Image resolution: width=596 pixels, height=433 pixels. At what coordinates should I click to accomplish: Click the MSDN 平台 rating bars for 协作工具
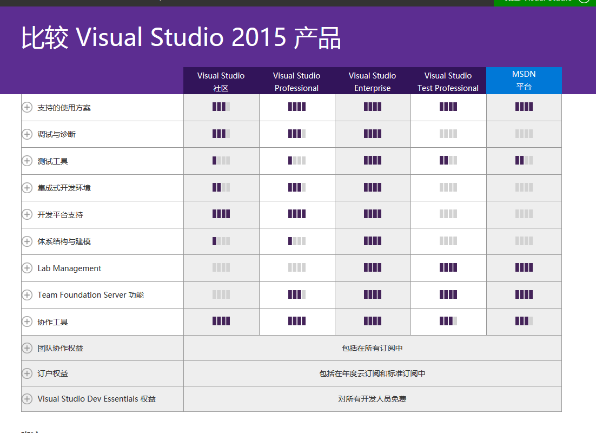(x=524, y=321)
